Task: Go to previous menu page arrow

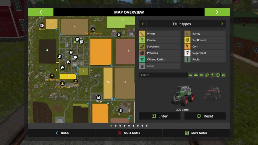Action: coord(41,12)
